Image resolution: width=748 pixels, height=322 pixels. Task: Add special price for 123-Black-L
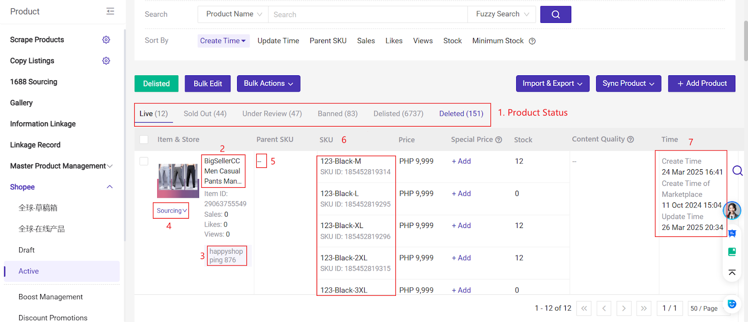click(461, 193)
